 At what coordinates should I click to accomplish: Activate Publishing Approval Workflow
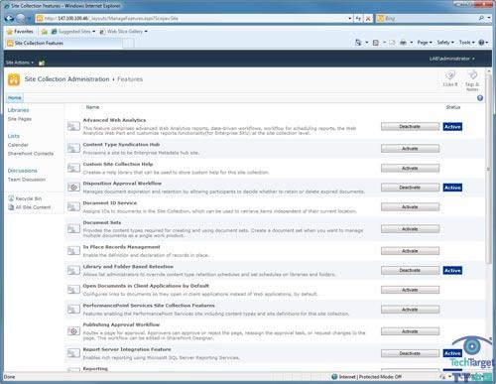(x=410, y=331)
